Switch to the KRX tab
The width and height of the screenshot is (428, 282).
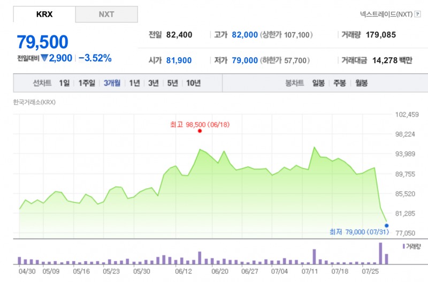(44, 14)
